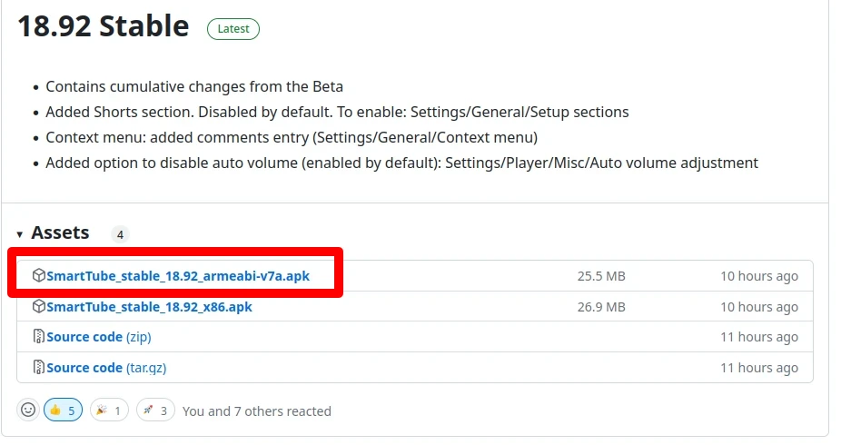The width and height of the screenshot is (841, 445).
Task: Click the "You and 7 others reacted" text
Action: point(256,411)
